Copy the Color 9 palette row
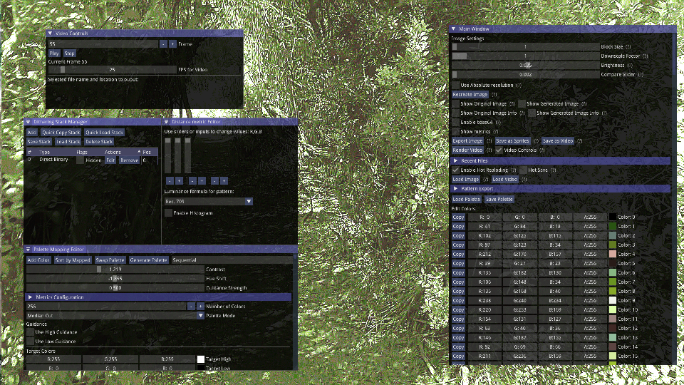Viewport: 684px width, 385px height. pyautogui.click(x=458, y=300)
